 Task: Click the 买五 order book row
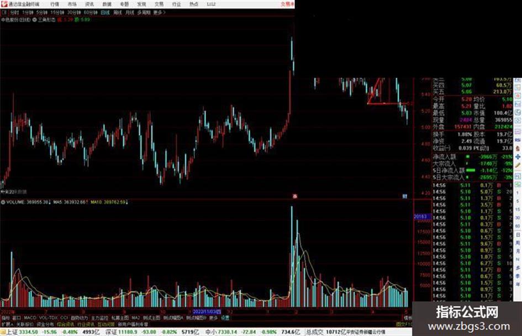tap(472, 92)
